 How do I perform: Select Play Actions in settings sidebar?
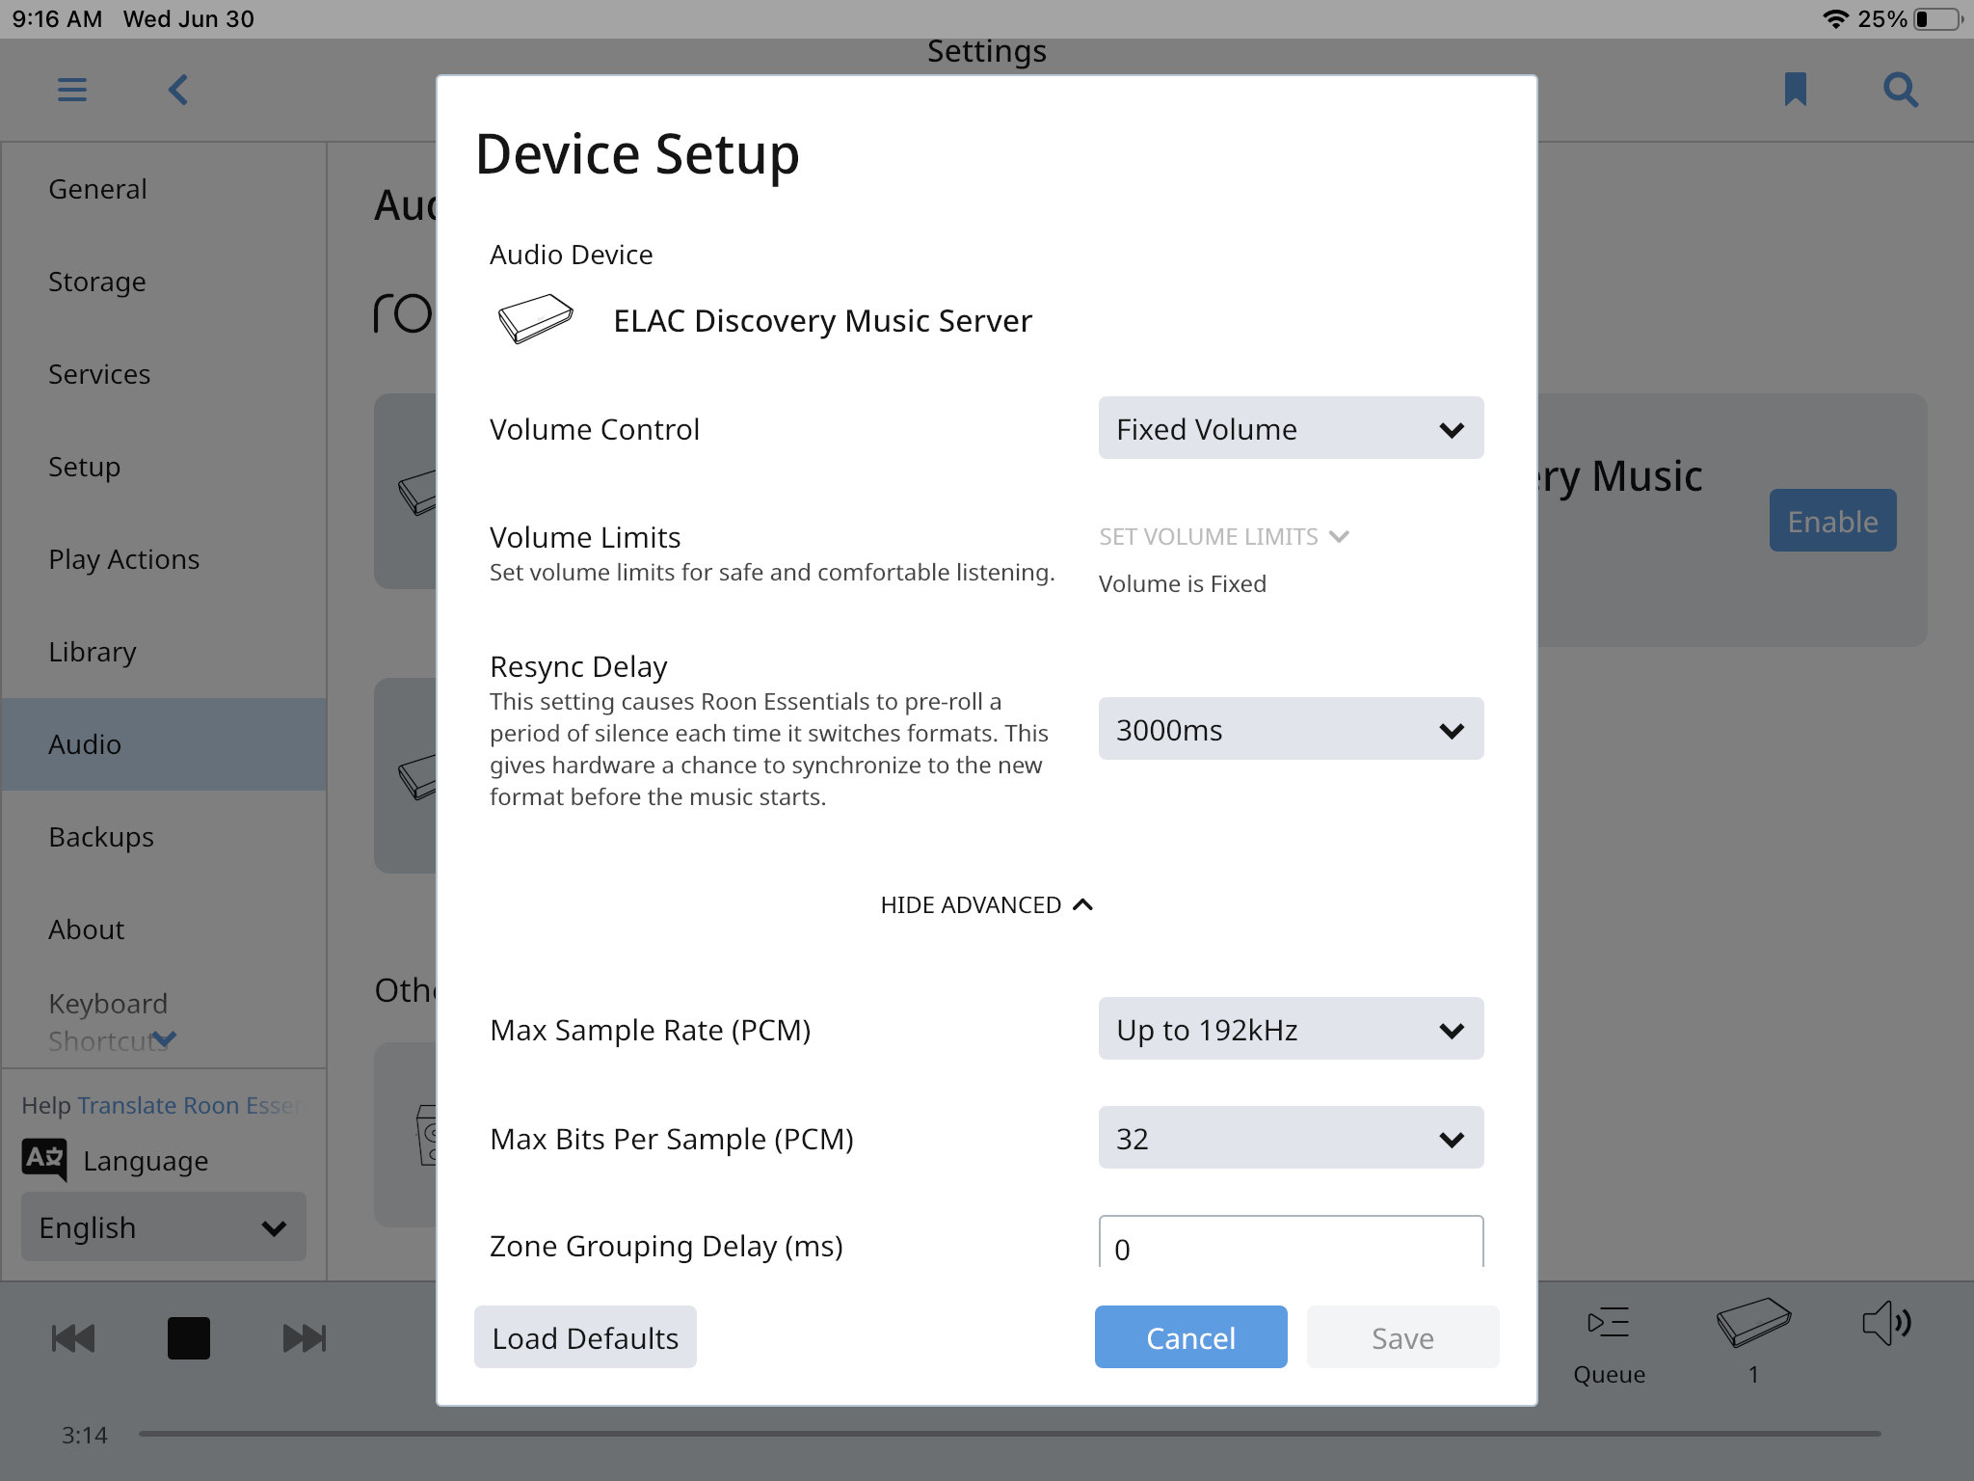click(164, 559)
